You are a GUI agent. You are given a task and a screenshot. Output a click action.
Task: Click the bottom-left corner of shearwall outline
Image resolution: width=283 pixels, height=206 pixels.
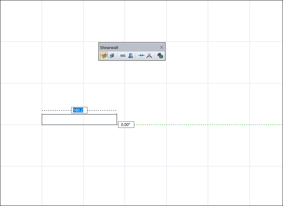click(x=42, y=125)
